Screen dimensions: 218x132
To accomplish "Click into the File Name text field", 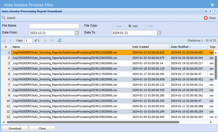I will point(54,26).
